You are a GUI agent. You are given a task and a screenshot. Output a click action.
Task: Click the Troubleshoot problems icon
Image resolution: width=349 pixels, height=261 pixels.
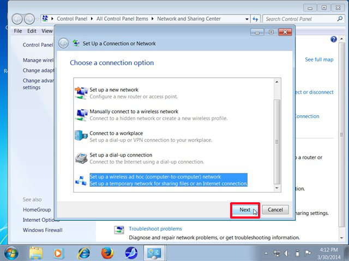119,230
